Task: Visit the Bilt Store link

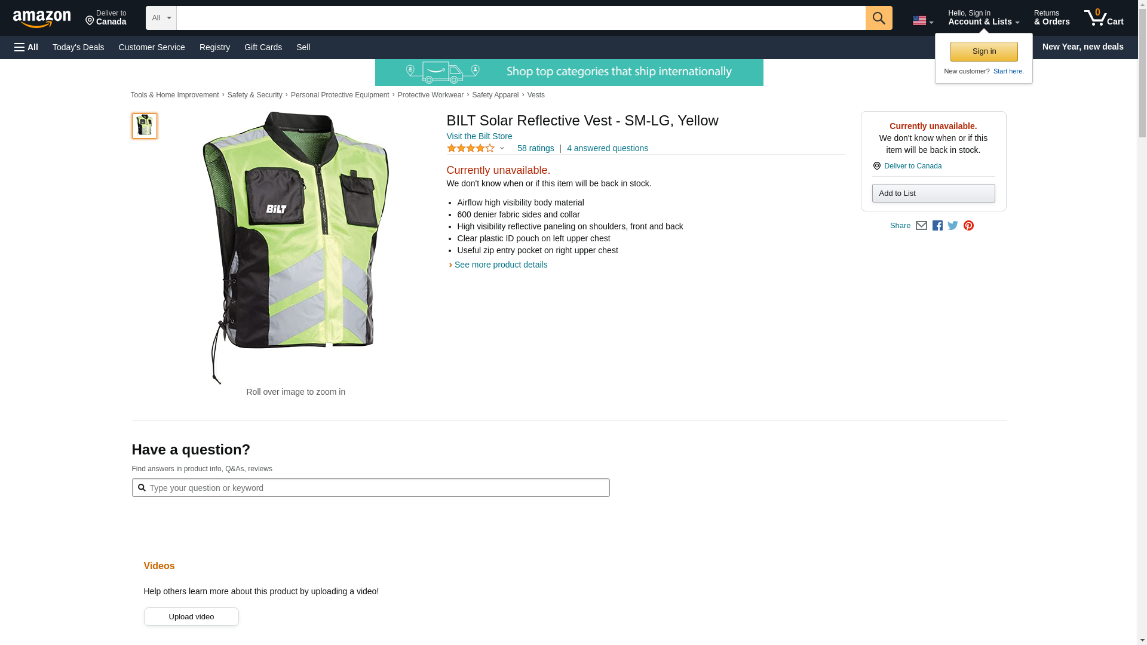Action: click(x=479, y=136)
